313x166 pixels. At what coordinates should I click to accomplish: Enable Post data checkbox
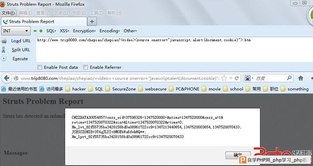pyautogui.click(x=40, y=67)
